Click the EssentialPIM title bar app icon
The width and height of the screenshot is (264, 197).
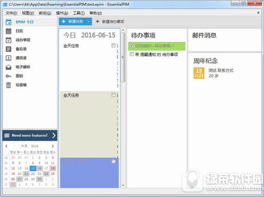click(5, 4)
